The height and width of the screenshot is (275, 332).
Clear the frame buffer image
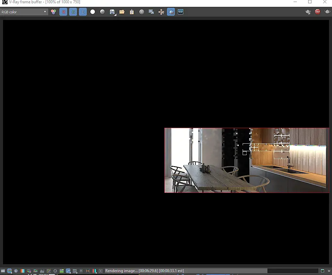142,12
